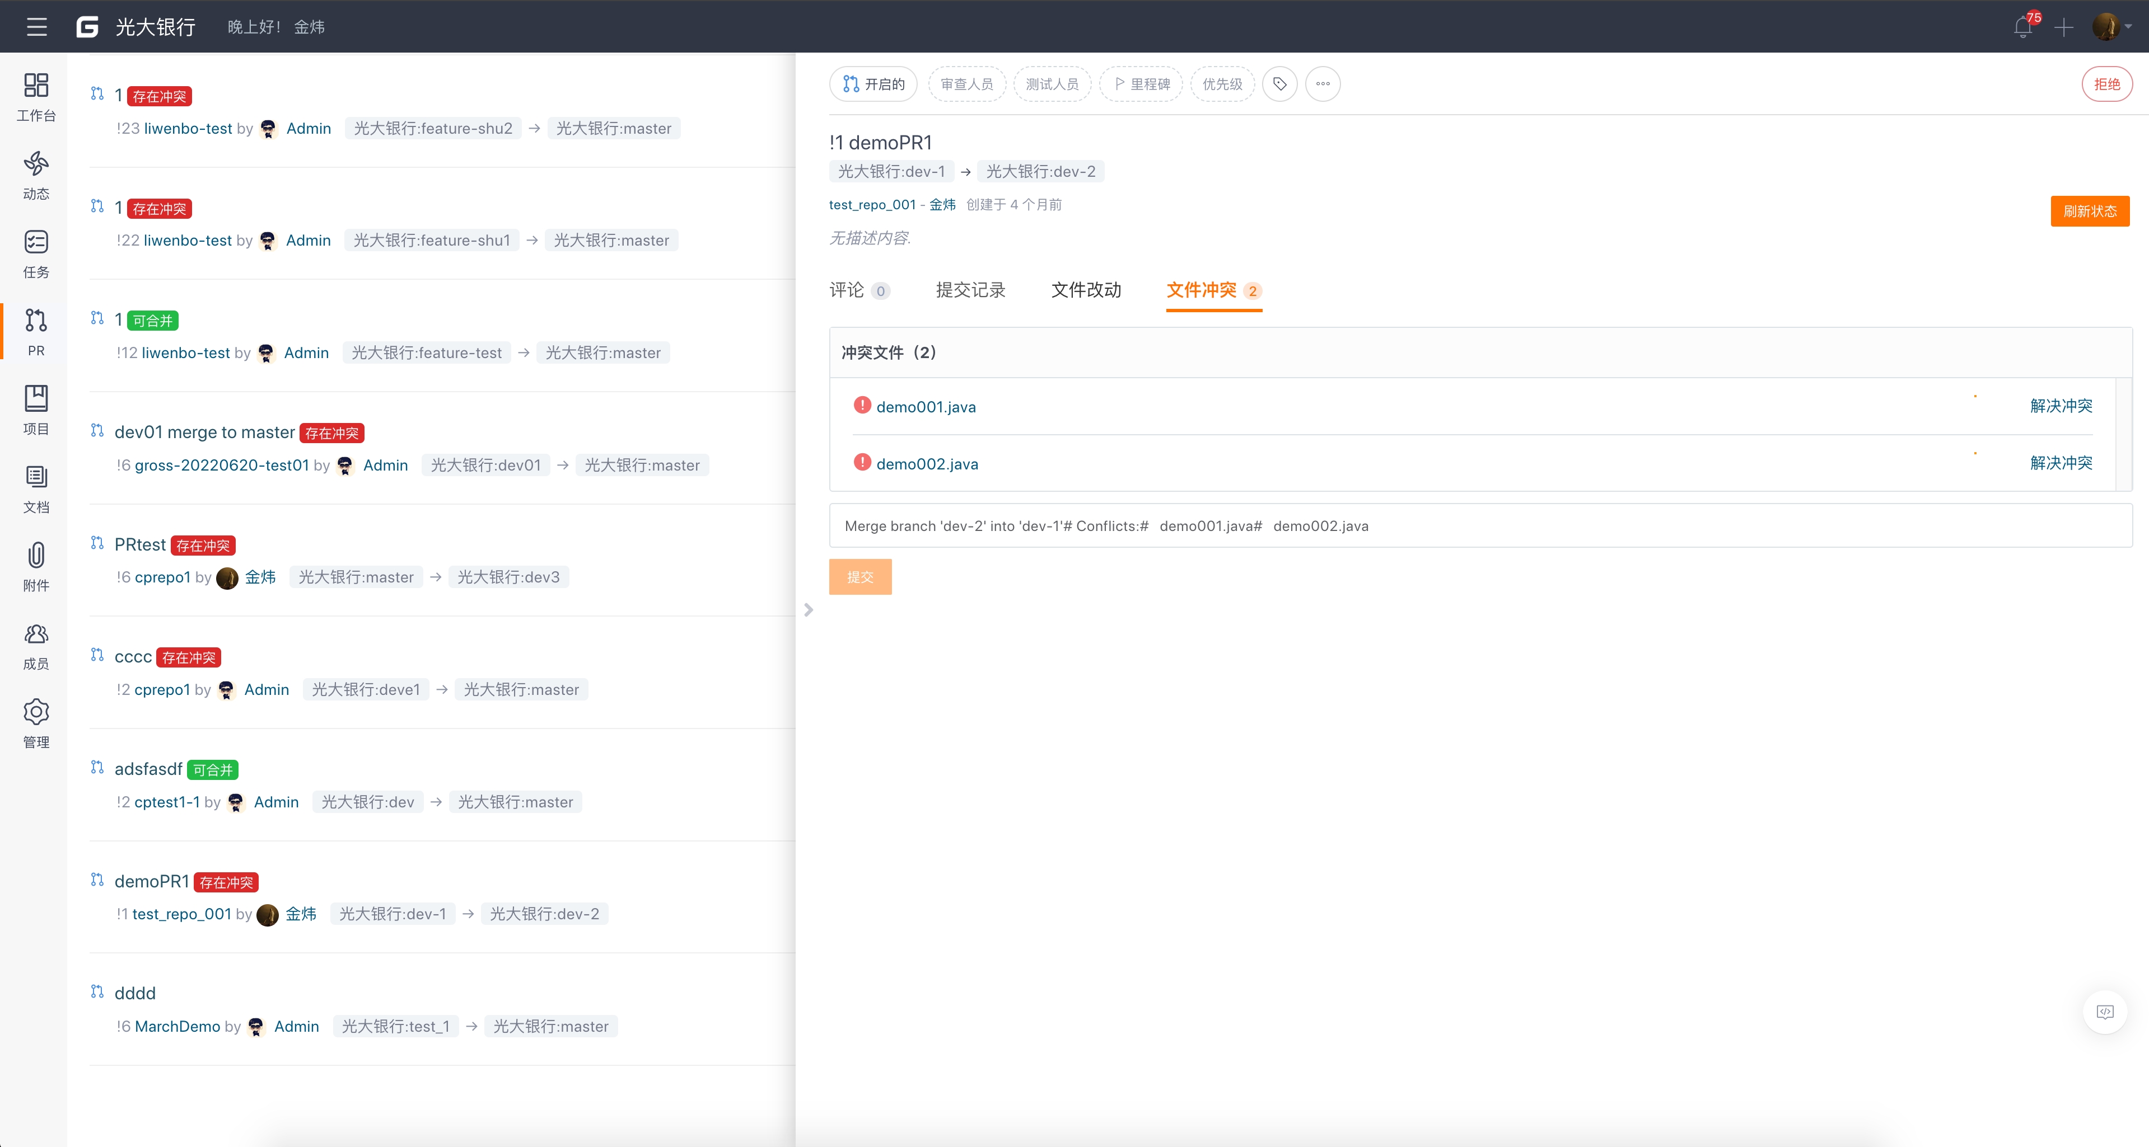The height and width of the screenshot is (1147, 2149).
Task: Click the plus create icon
Action: tap(2064, 27)
